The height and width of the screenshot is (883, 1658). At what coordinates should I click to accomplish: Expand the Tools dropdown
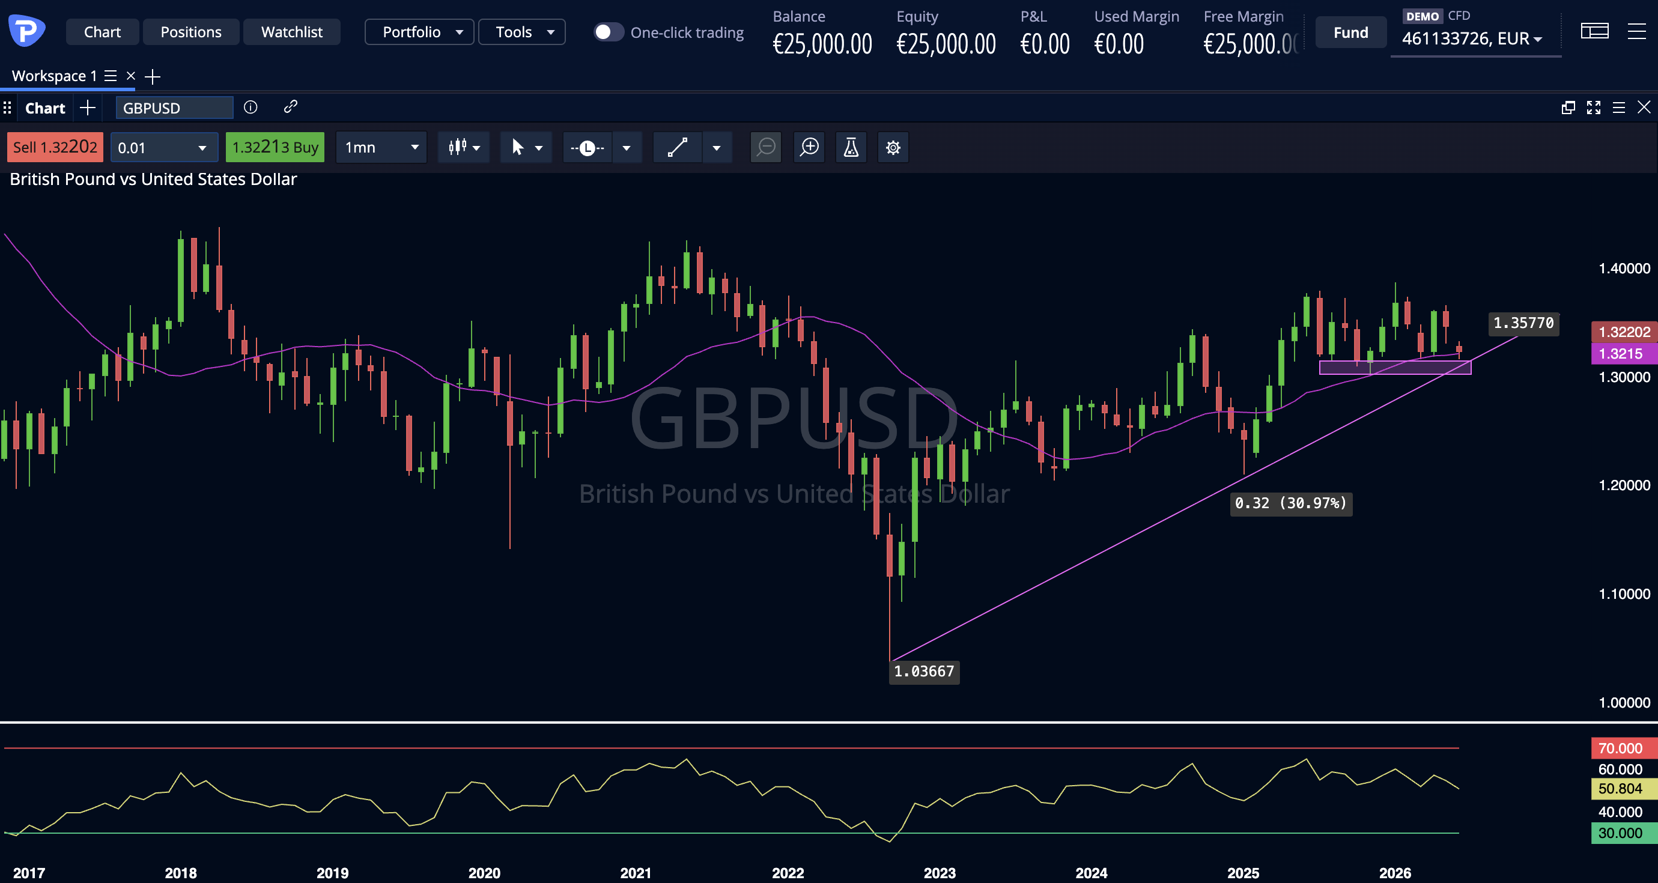point(522,31)
